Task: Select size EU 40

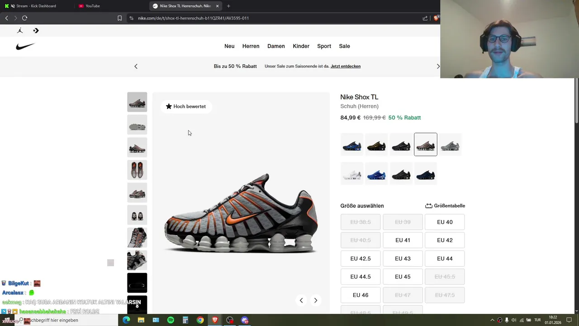Action: tap(445, 222)
